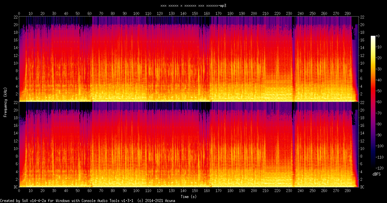This screenshot has width=387, height=203.
Task: Click the masked .mp3 file title
Action: [193, 6]
